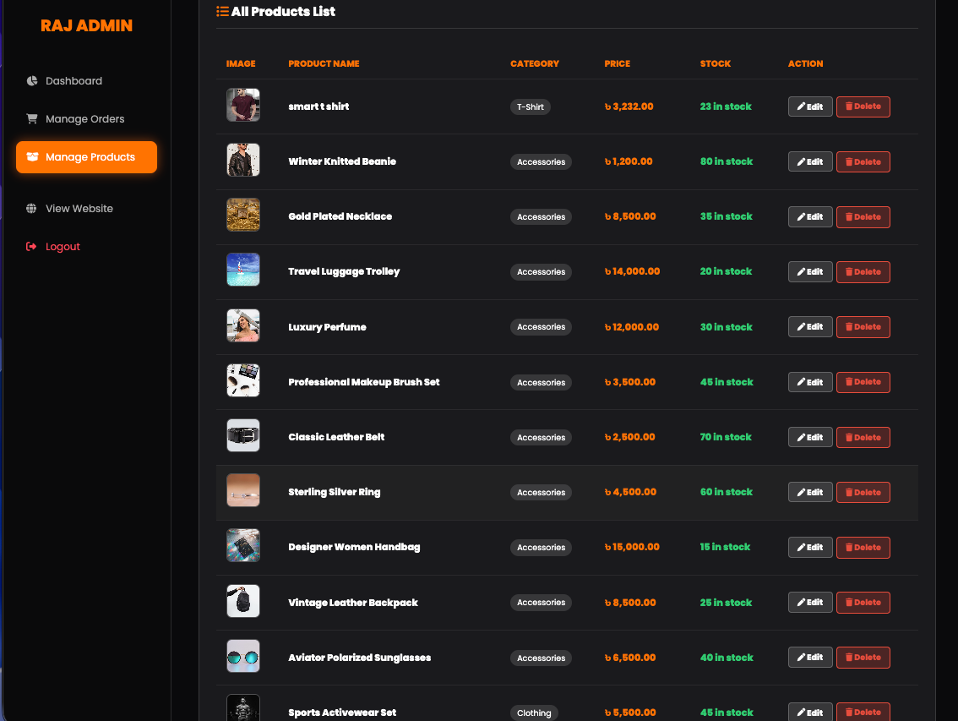Open Gold Plated Necklace thumbnail

pyautogui.click(x=243, y=215)
